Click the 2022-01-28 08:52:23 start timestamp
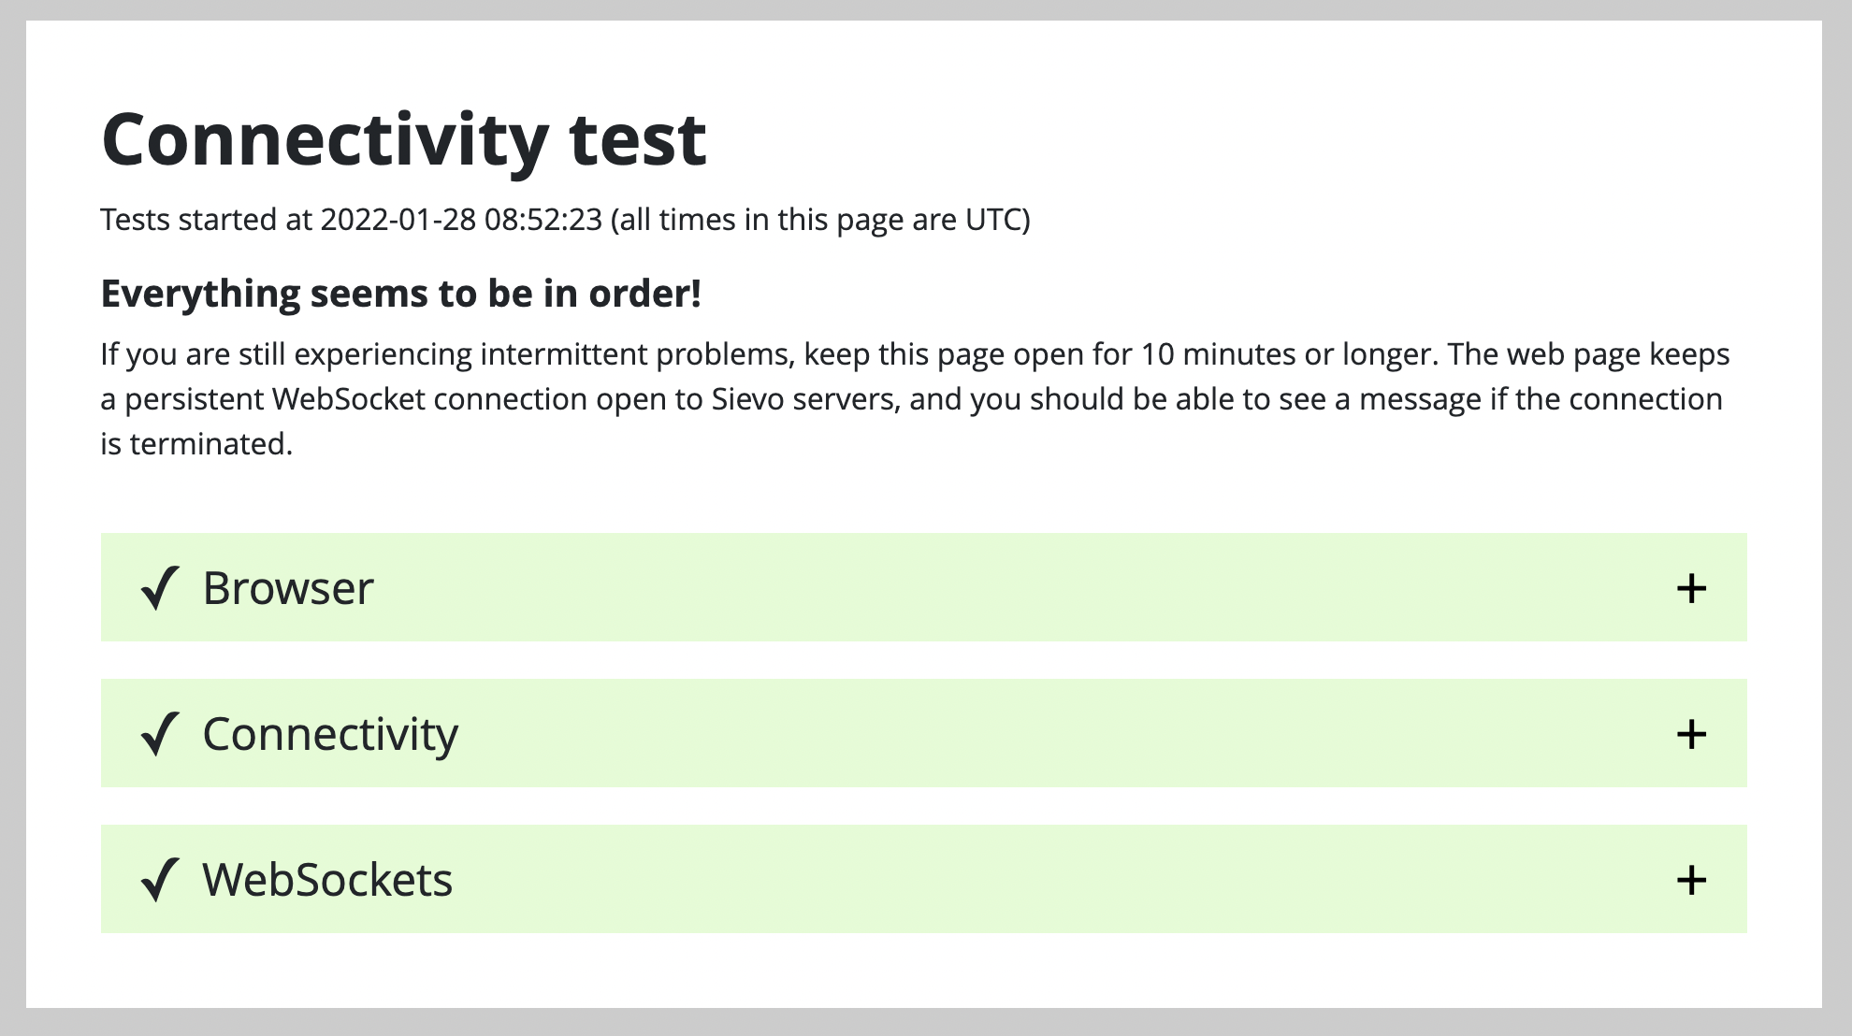Screen dimensions: 1852x1036 461,220
